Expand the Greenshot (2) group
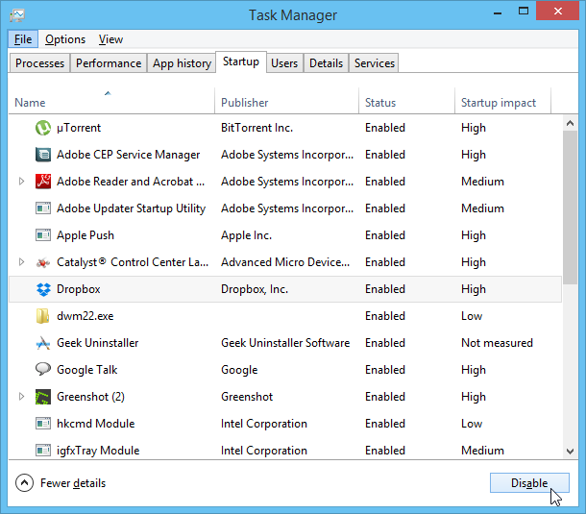 pos(22,397)
